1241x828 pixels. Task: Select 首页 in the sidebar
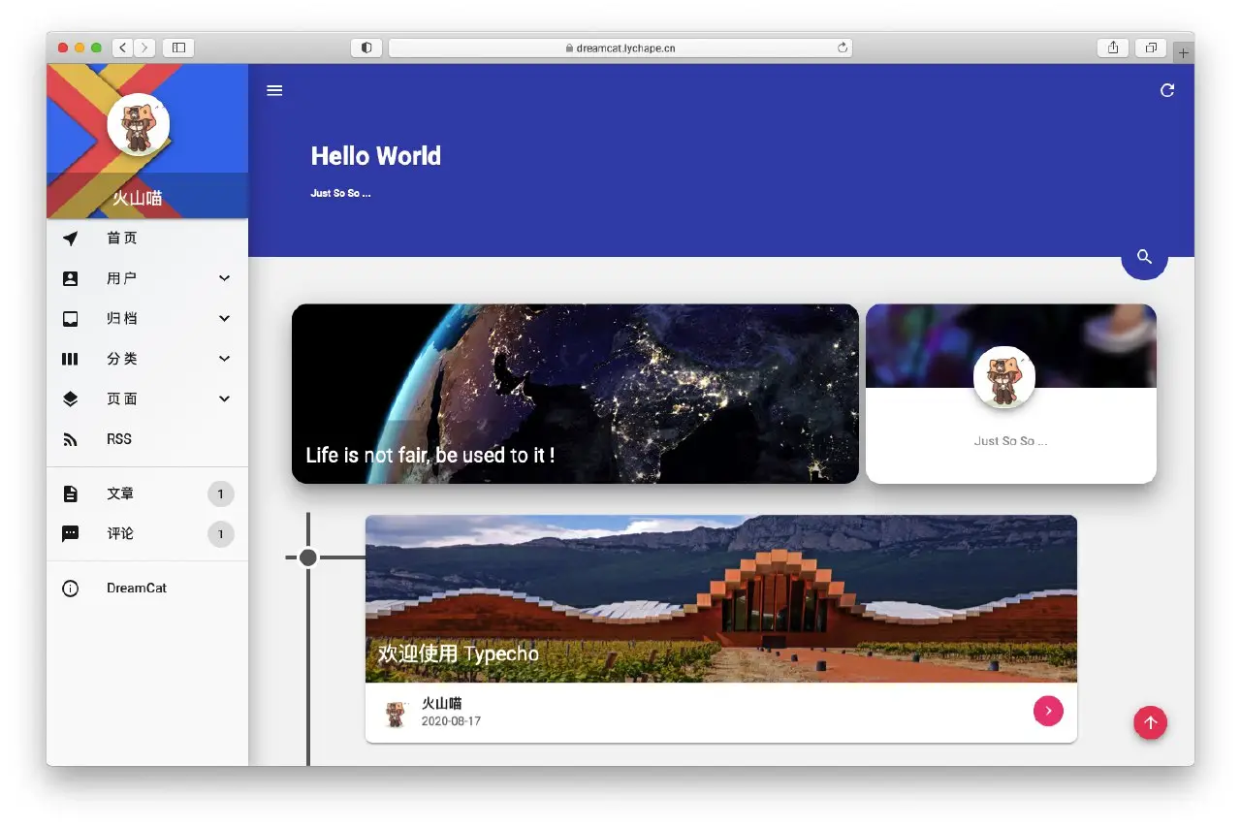tap(121, 239)
